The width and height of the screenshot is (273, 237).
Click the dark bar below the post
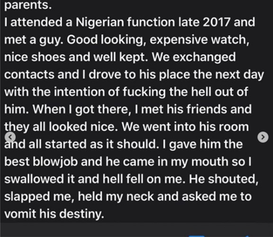[136, 229]
